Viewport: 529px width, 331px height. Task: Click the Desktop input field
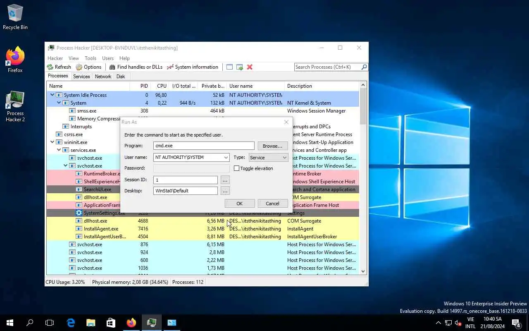186,191
